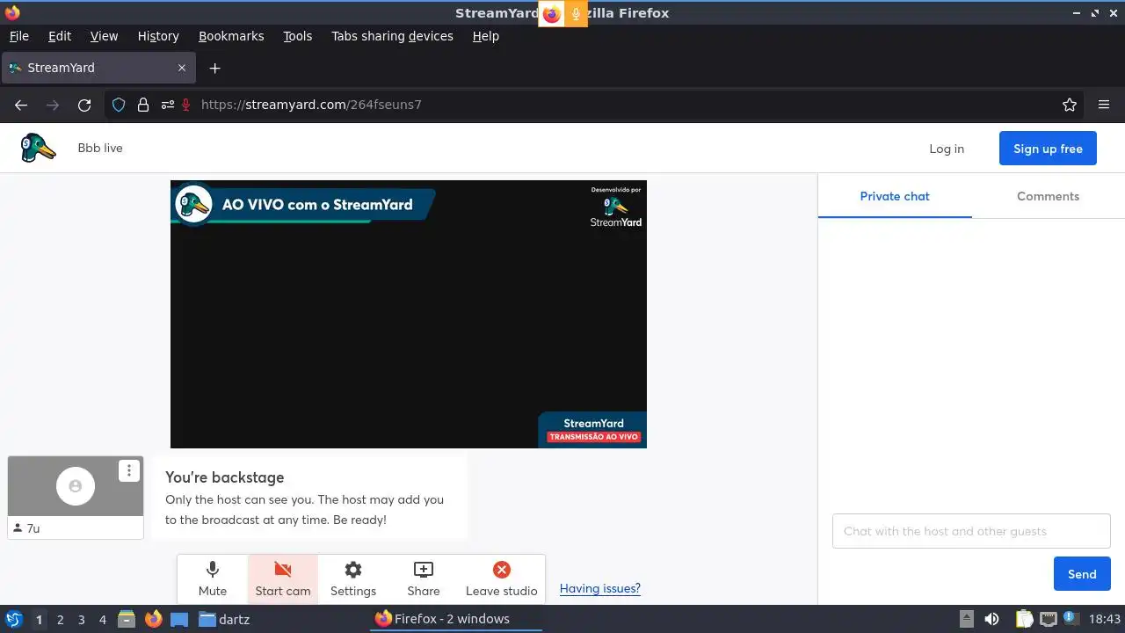Open the clipboard icon in system tray
This screenshot has width=1125, height=633.
1023,619
